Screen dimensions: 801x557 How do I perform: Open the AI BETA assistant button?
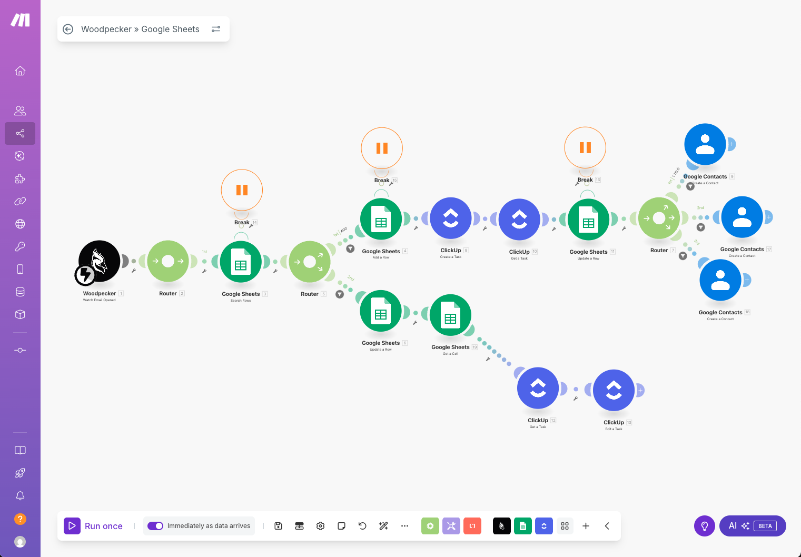click(x=753, y=526)
